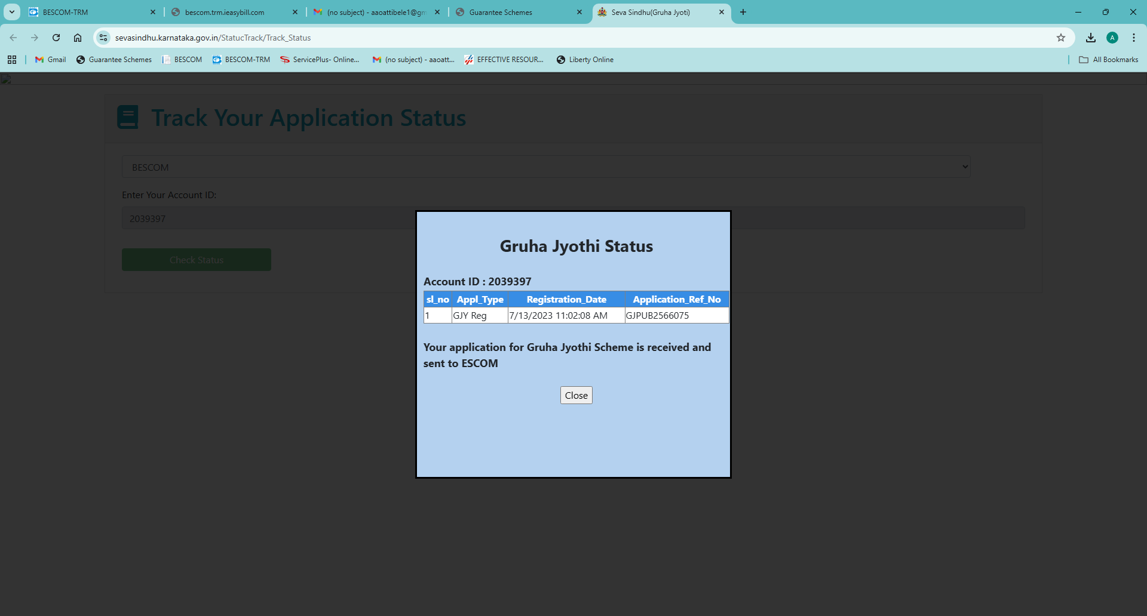This screenshot has height=616, width=1147.
Task: Open the Liberty Online bookmark
Action: tap(585, 60)
